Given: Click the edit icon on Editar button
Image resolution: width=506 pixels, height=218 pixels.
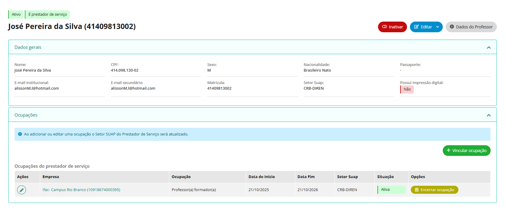Looking at the screenshot, I should (x=416, y=27).
